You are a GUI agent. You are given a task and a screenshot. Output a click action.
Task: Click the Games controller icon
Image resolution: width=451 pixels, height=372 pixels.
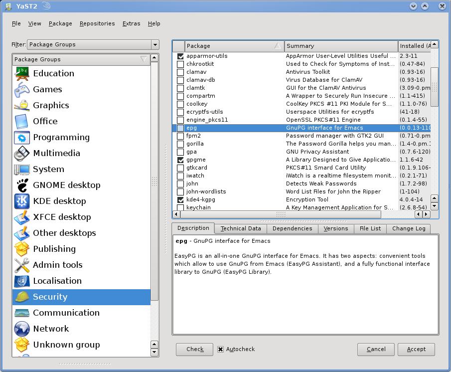(22, 89)
